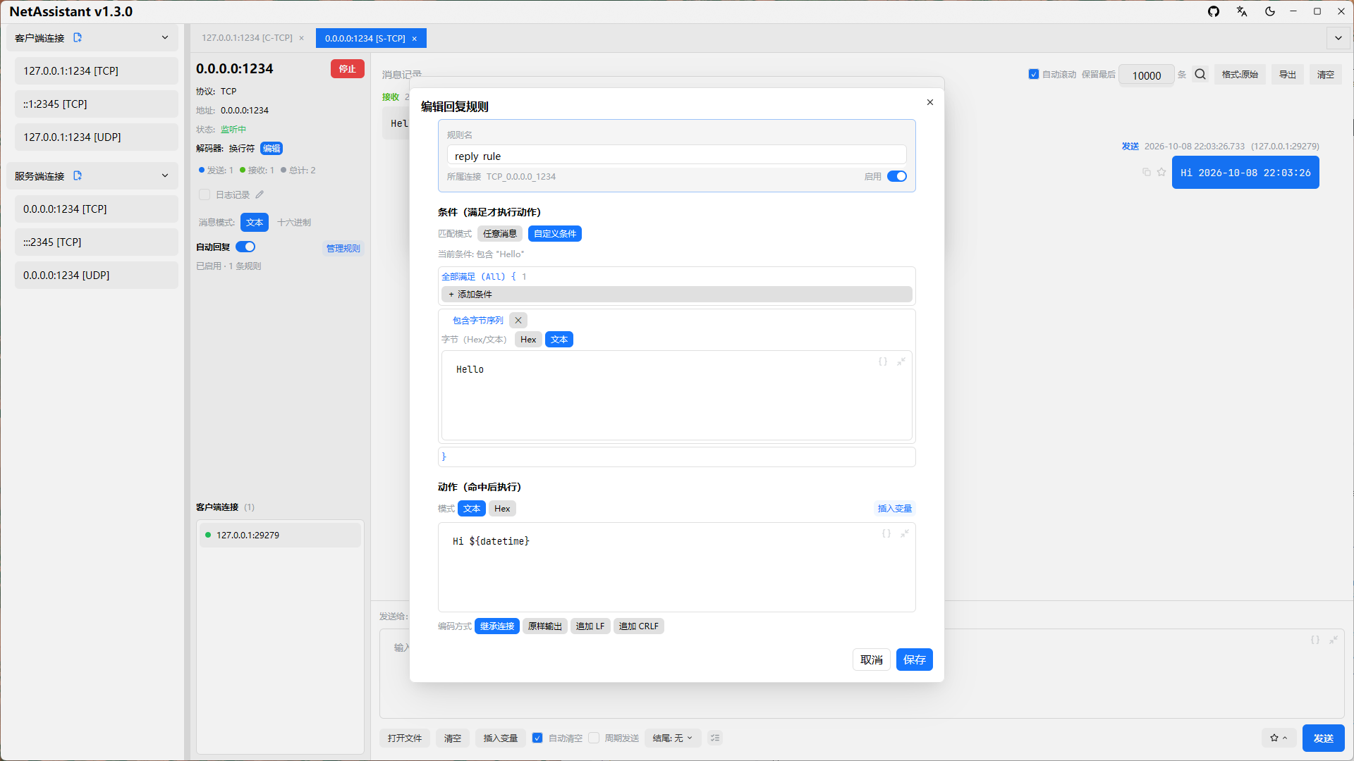Click the rule name input field
1354x761 pixels.
pos(677,156)
